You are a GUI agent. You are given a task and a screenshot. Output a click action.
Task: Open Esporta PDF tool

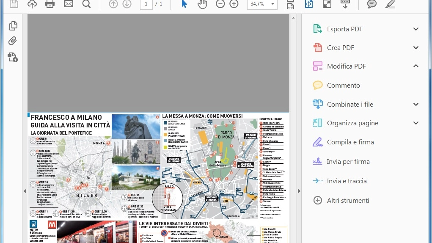tap(344, 29)
